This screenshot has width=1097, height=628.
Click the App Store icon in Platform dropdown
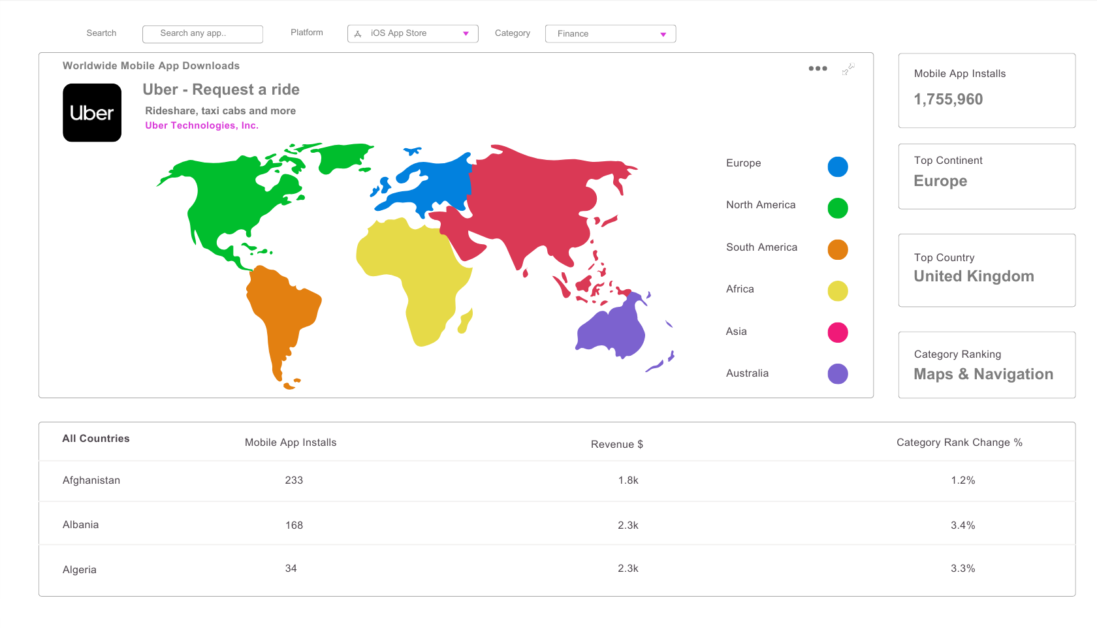click(357, 34)
